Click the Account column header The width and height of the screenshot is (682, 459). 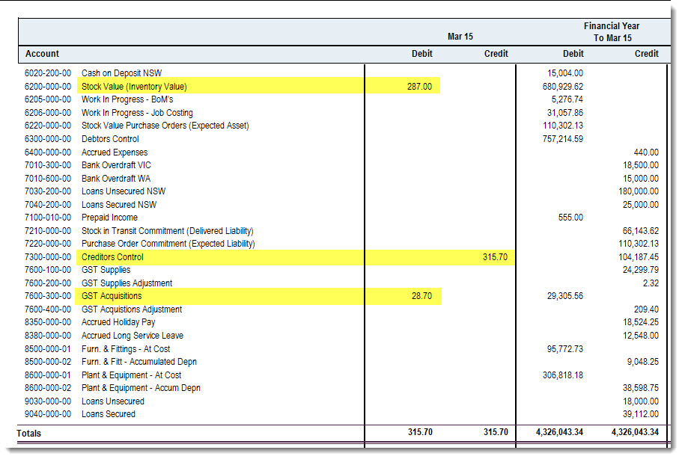pos(42,54)
